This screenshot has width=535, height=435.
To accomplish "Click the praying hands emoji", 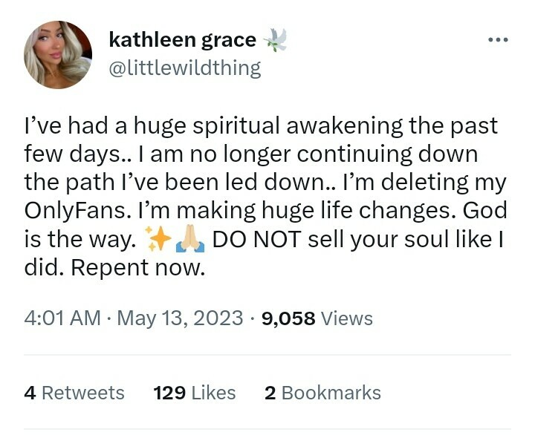I will coord(187,240).
